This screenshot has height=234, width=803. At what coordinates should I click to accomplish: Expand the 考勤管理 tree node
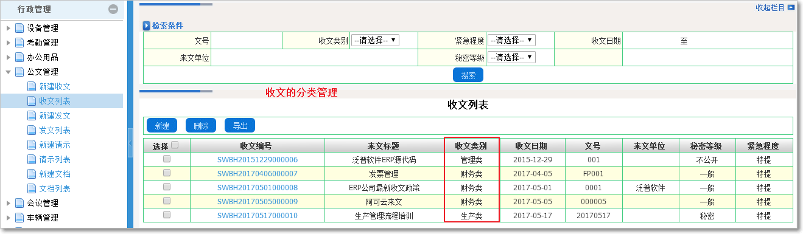(x=9, y=43)
